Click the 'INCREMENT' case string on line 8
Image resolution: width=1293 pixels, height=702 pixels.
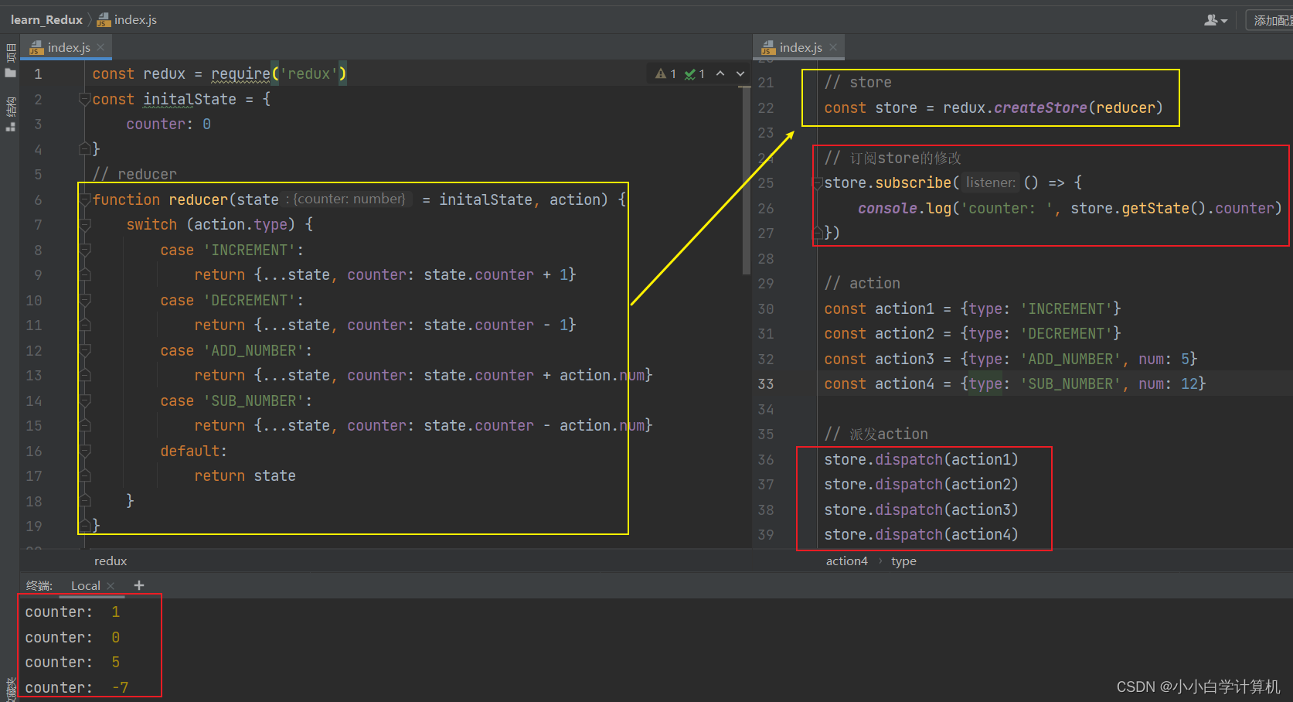click(x=250, y=250)
